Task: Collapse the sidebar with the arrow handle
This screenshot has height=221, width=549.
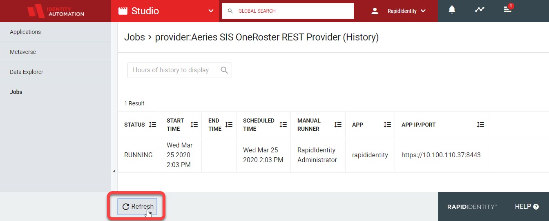Action: (114, 171)
